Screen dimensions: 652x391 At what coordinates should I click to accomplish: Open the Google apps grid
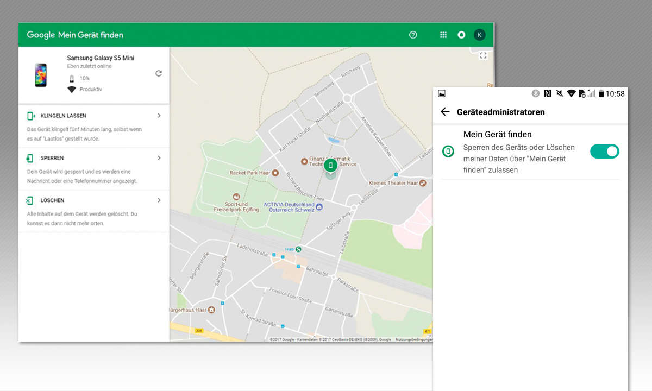443,35
